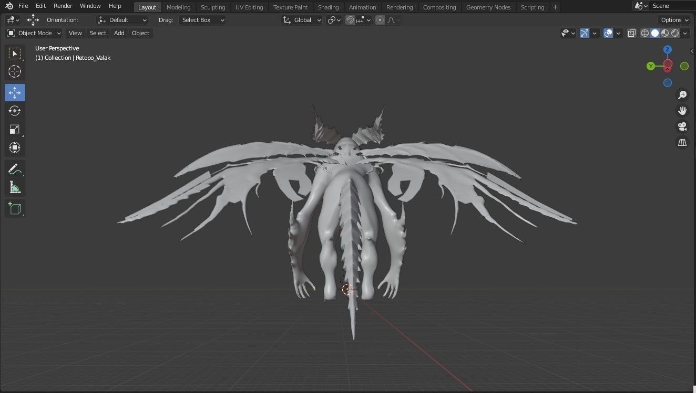Open the Drag Select Box dropdown

coord(202,20)
